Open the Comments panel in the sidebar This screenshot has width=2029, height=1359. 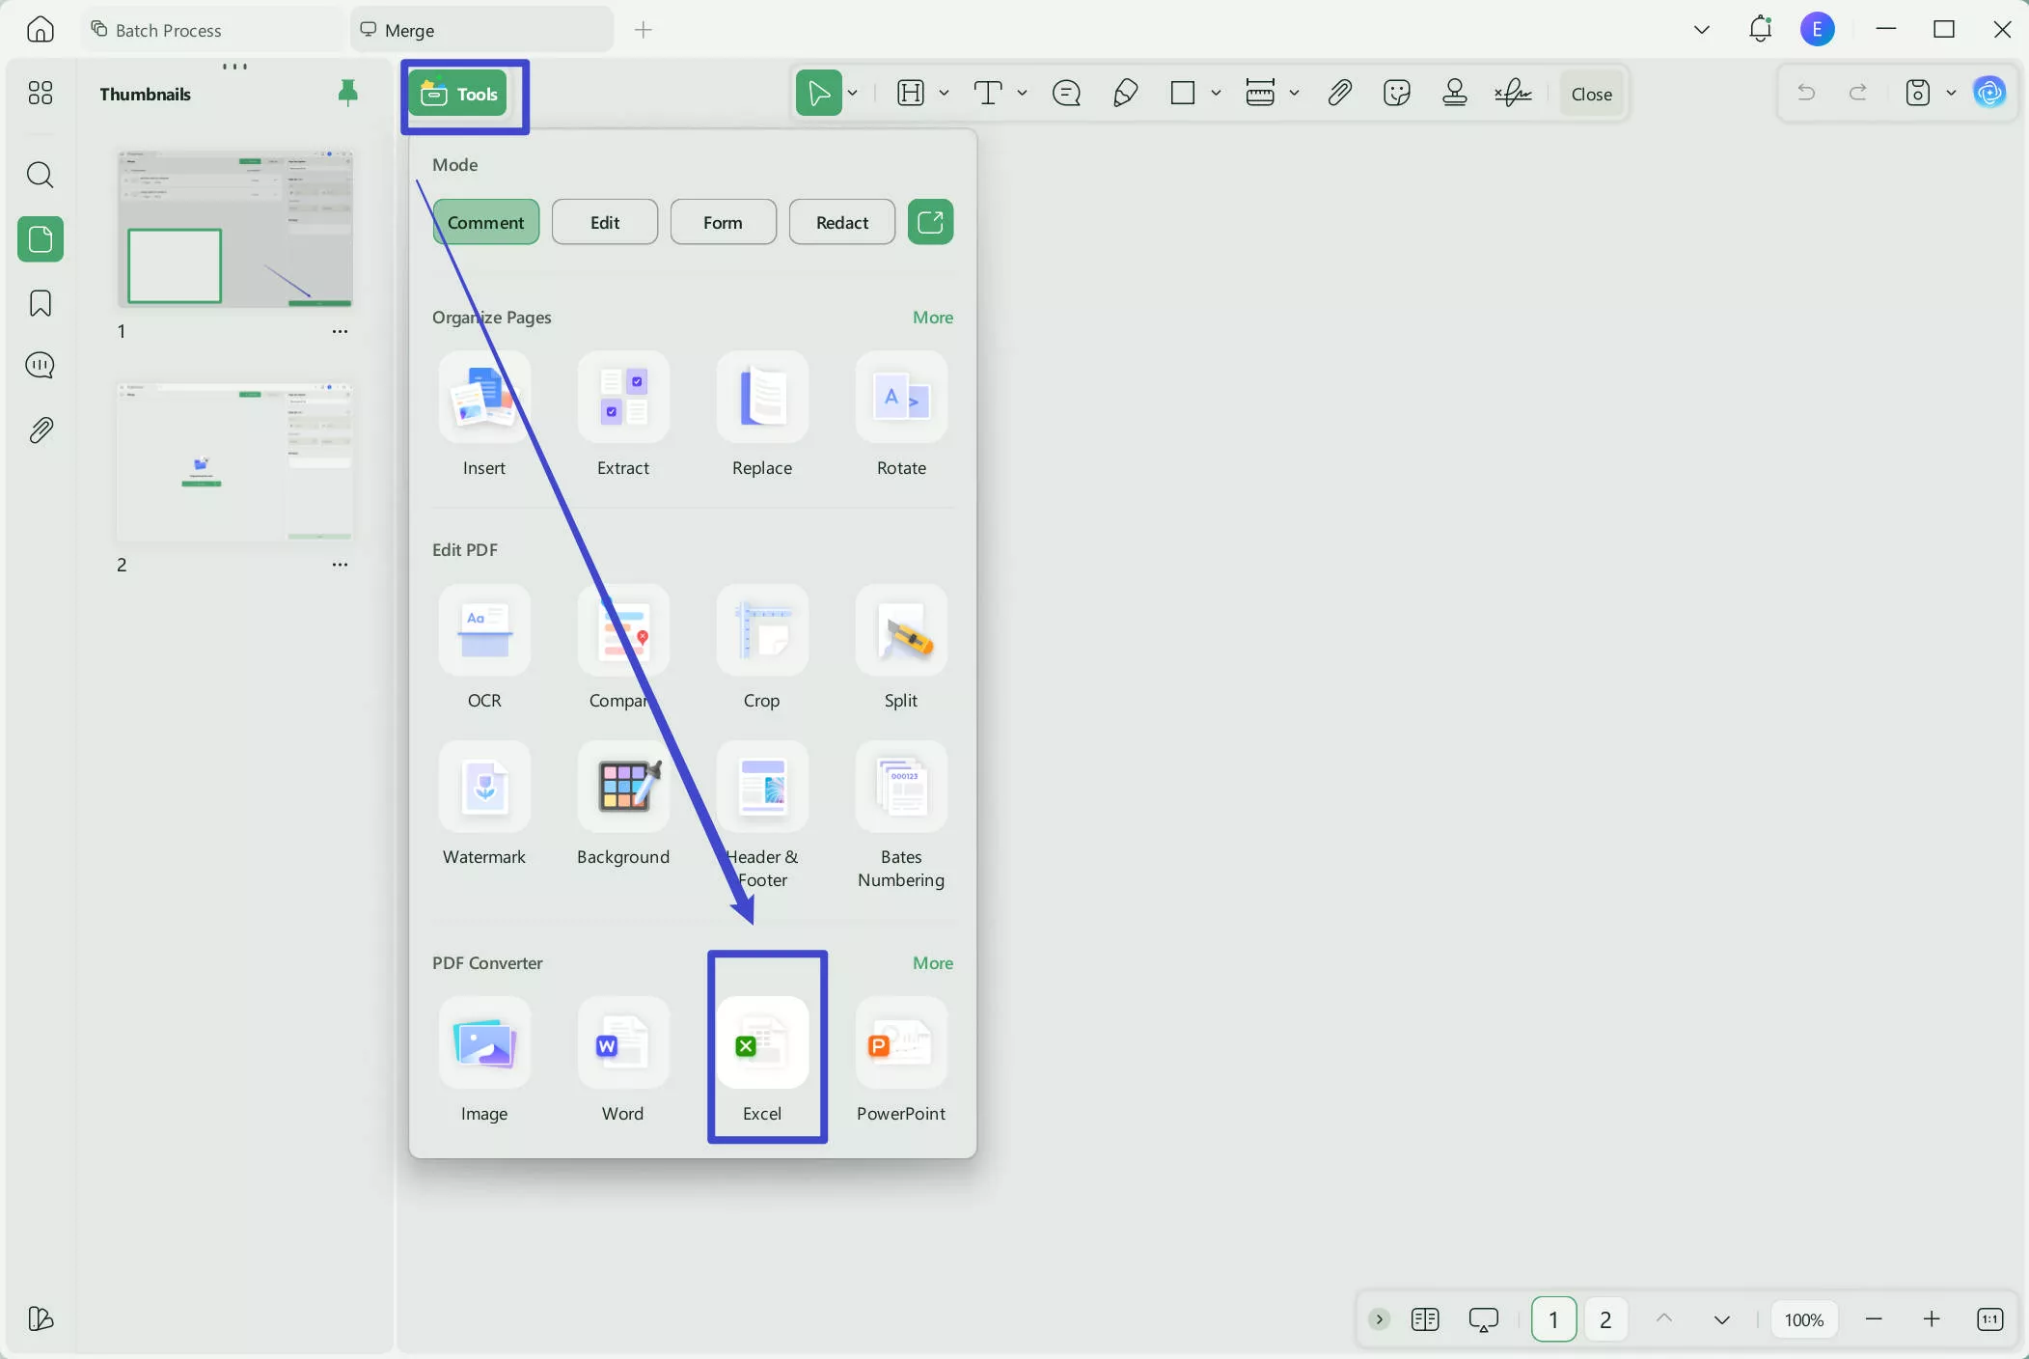click(41, 366)
